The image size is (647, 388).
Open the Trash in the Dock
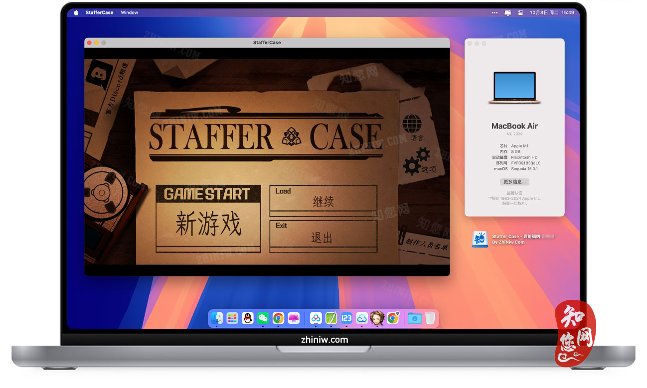click(430, 318)
